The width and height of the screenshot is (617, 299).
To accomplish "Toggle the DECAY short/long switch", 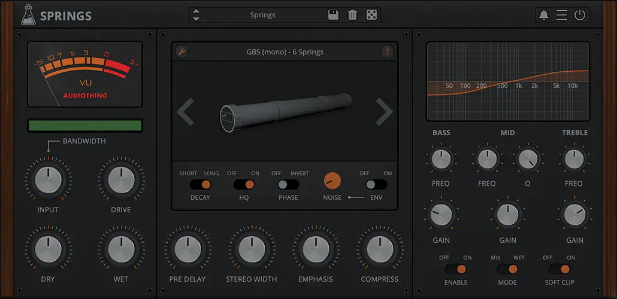I will pyautogui.click(x=200, y=185).
